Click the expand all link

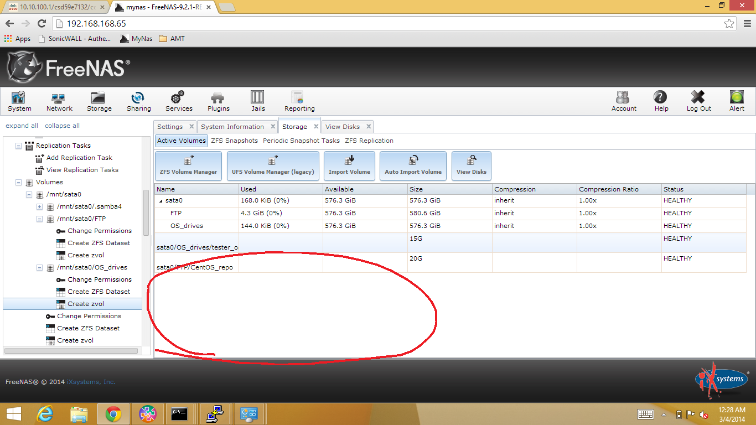tap(22, 126)
